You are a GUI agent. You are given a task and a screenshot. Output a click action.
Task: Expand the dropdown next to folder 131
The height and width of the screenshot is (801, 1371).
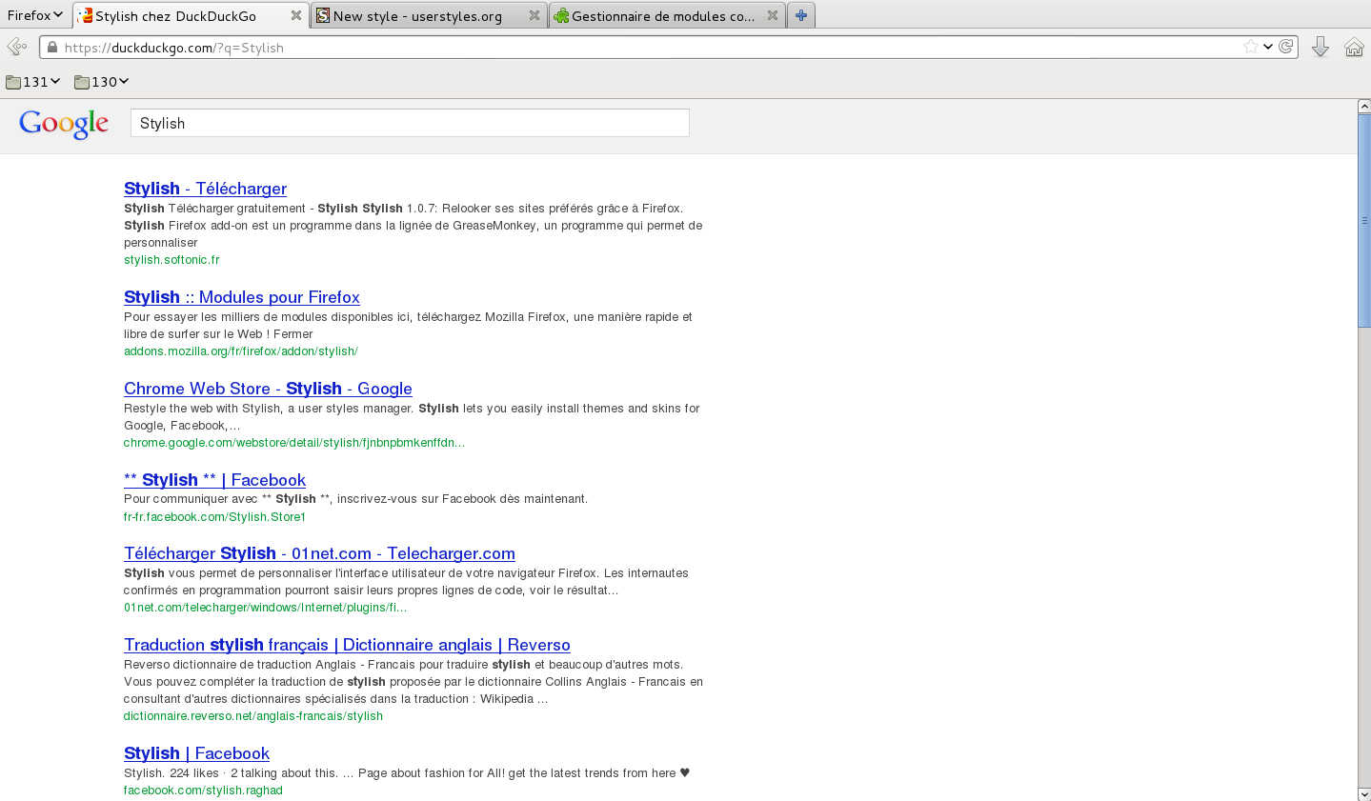click(x=55, y=82)
